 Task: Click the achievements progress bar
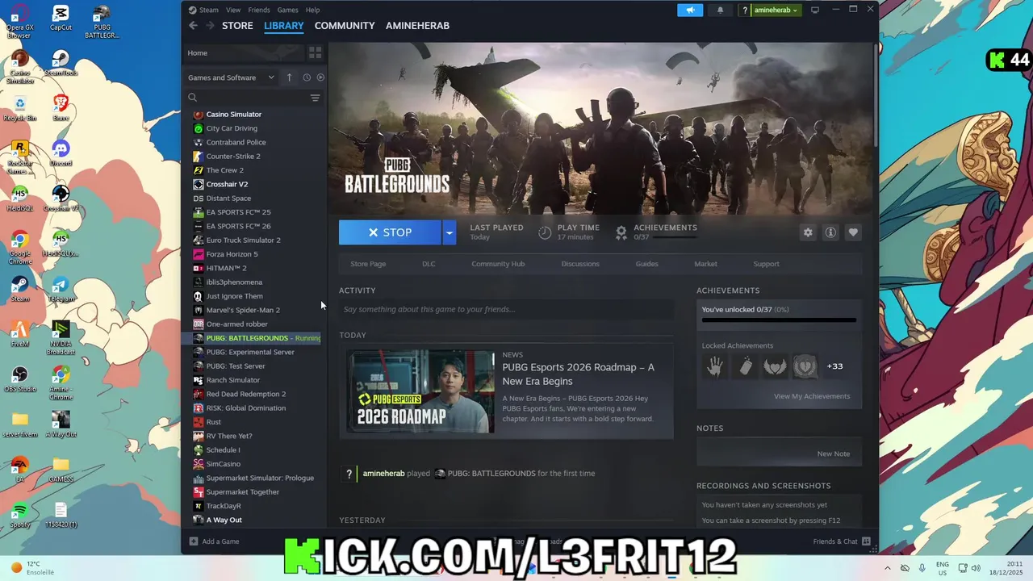779,320
